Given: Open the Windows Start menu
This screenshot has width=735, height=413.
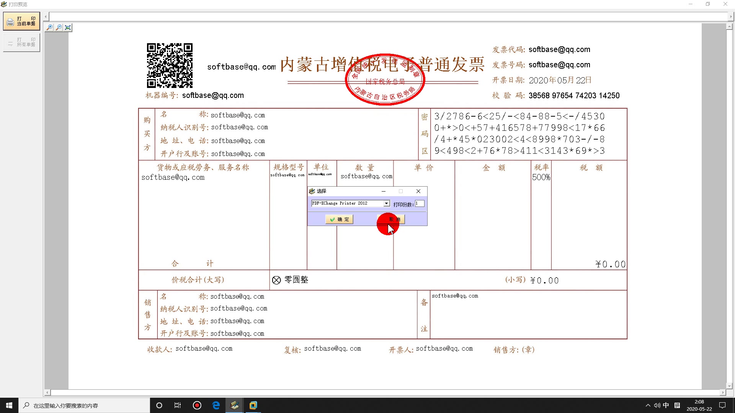Looking at the screenshot, I should pos(8,405).
